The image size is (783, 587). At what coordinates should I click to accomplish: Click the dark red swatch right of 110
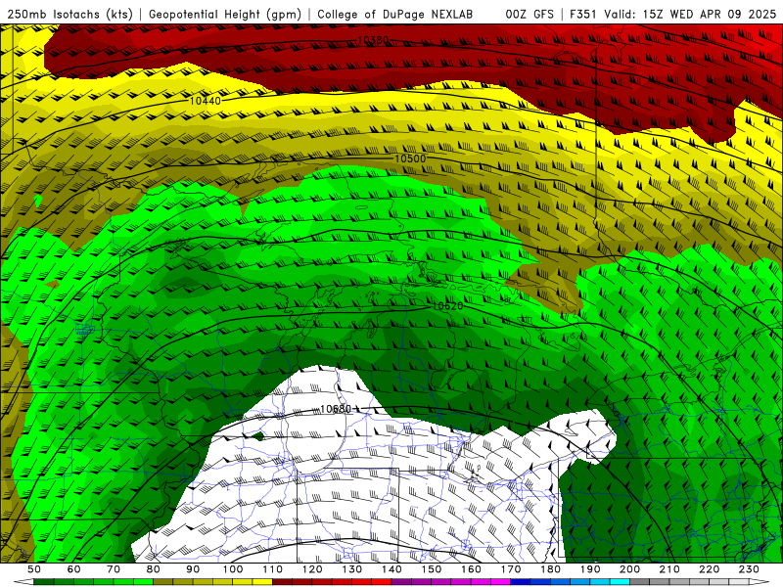coord(282,582)
